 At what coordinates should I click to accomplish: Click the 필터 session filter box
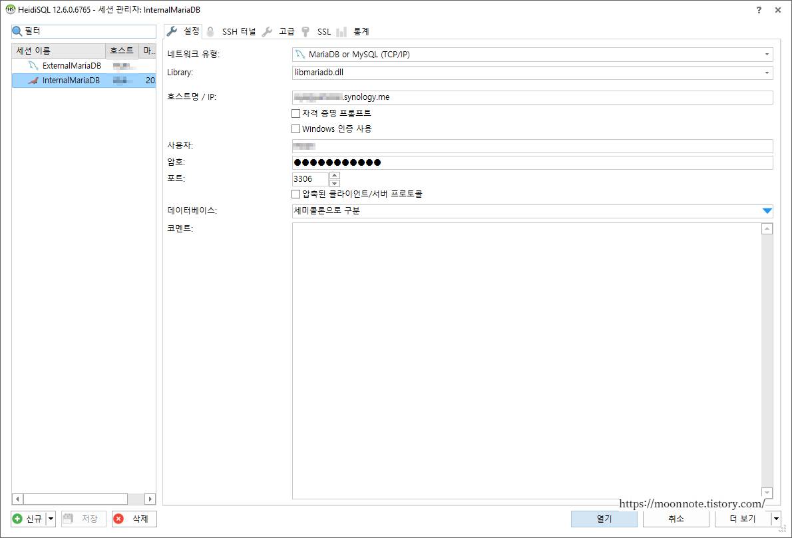point(84,31)
